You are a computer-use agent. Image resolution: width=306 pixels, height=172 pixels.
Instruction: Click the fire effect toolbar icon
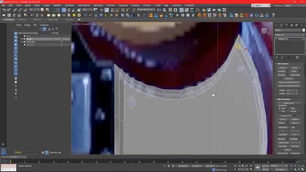(x=199, y=15)
